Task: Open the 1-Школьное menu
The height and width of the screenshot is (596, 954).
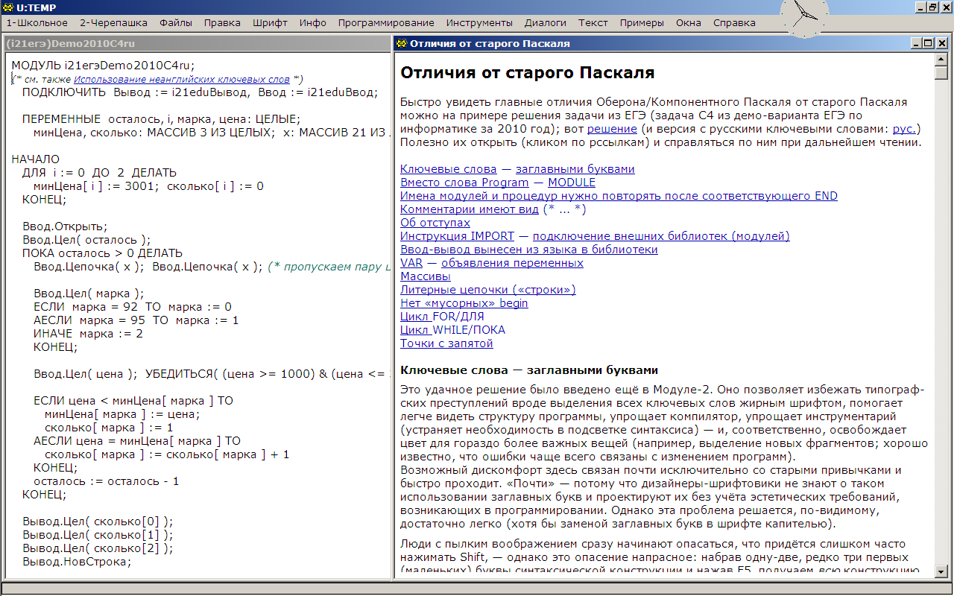Action: coord(37,23)
